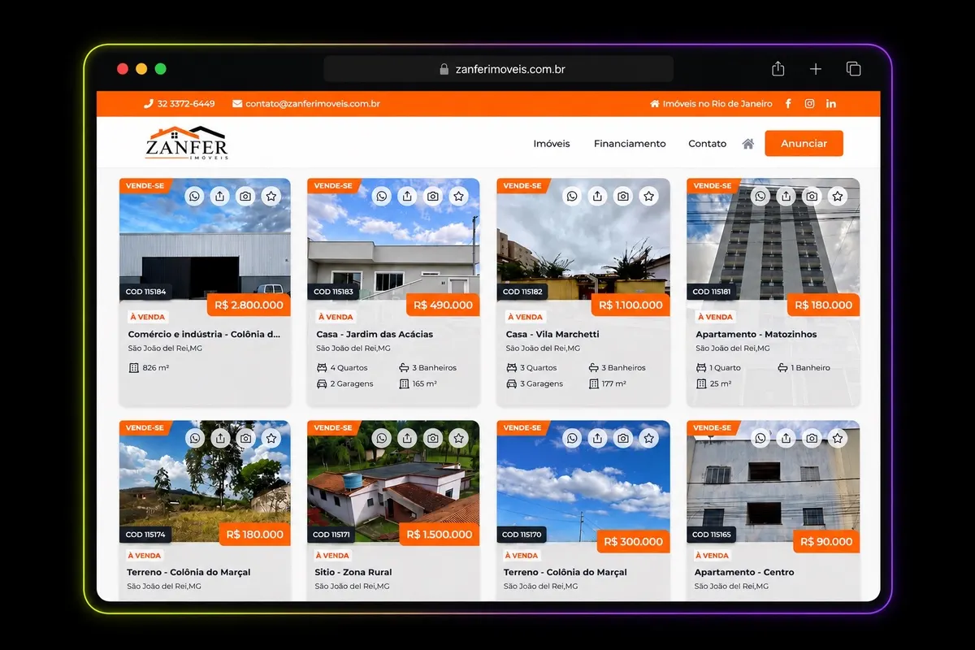Open Instagram profile icon in top bar

[809, 104]
